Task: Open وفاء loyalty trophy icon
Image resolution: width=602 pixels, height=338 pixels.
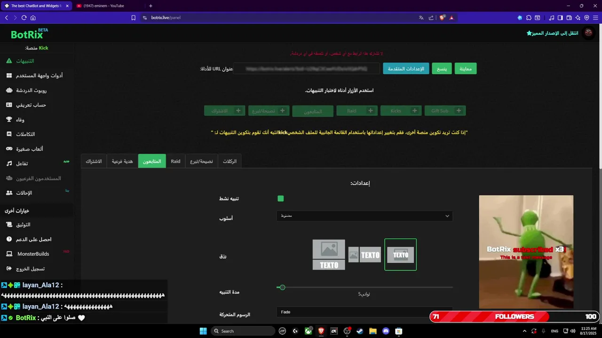Action: point(9,119)
